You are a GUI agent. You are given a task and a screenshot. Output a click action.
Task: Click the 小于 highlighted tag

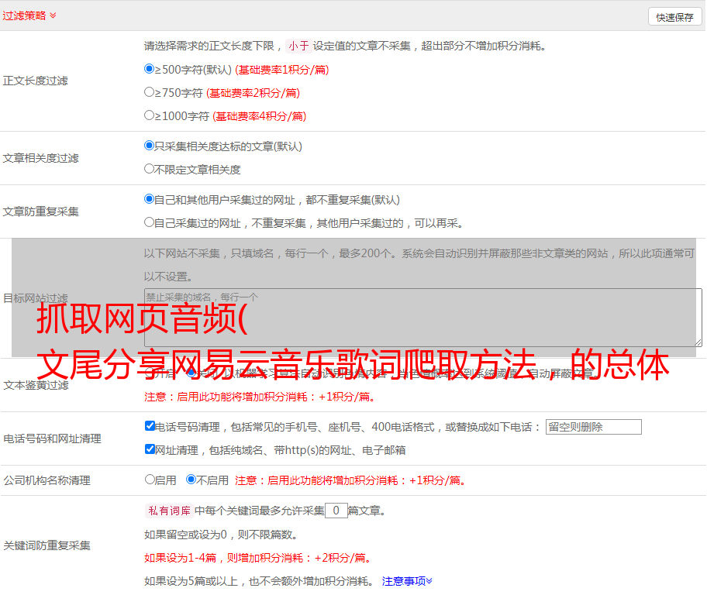(x=298, y=46)
